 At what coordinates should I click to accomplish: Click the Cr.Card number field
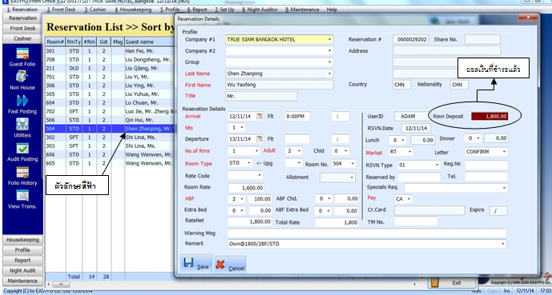coord(429,210)
